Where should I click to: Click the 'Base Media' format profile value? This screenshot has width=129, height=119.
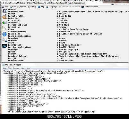(x=65, y=16)
